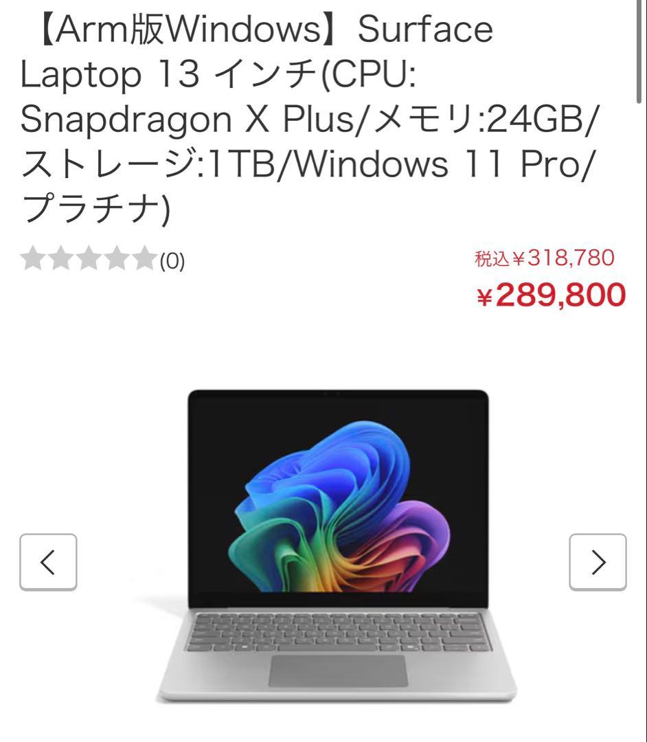Image resolution: width=647 pixels, height=742 pixels.
Task: Select the third rating star
Action: pos(89,258)
